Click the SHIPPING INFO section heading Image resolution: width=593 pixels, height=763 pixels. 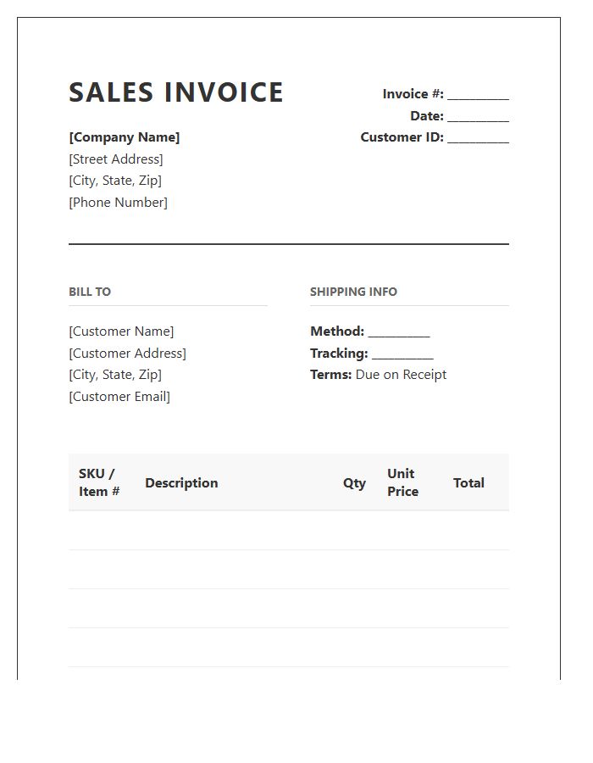[354, 292]
